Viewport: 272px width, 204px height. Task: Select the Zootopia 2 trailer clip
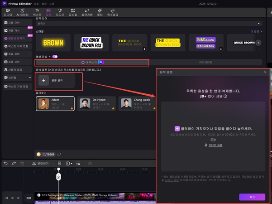(x=95, y=198)
